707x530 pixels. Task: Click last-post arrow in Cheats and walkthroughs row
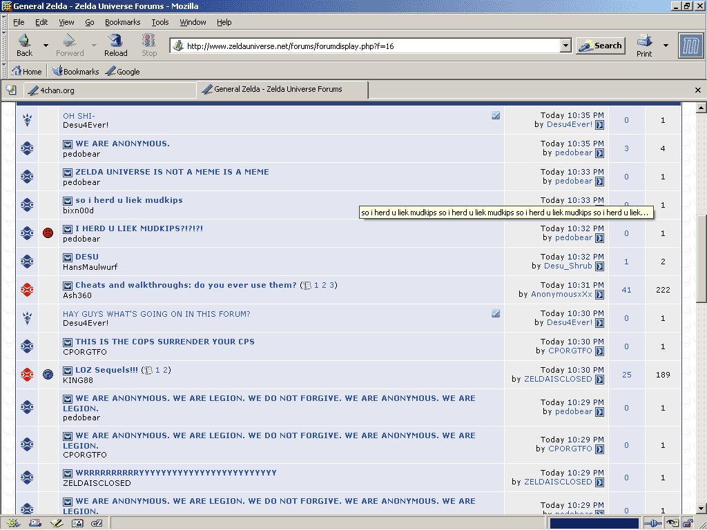[x=600, y=295]
